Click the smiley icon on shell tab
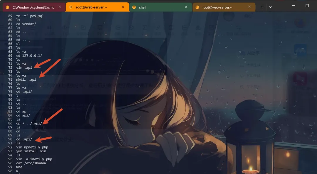This screenshot has width=317, height=174. click(134, 7)
